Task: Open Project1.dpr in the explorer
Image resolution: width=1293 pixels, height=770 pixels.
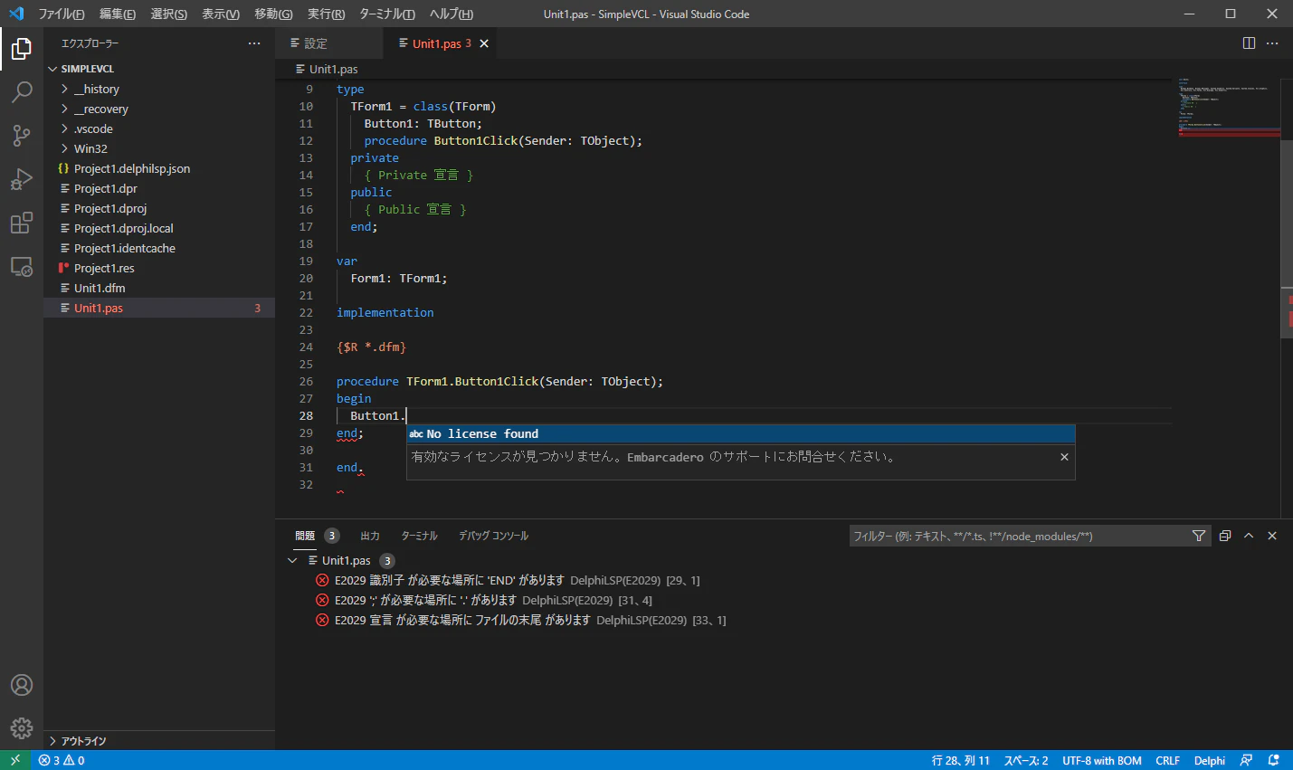Action: (x=159, y=188)
